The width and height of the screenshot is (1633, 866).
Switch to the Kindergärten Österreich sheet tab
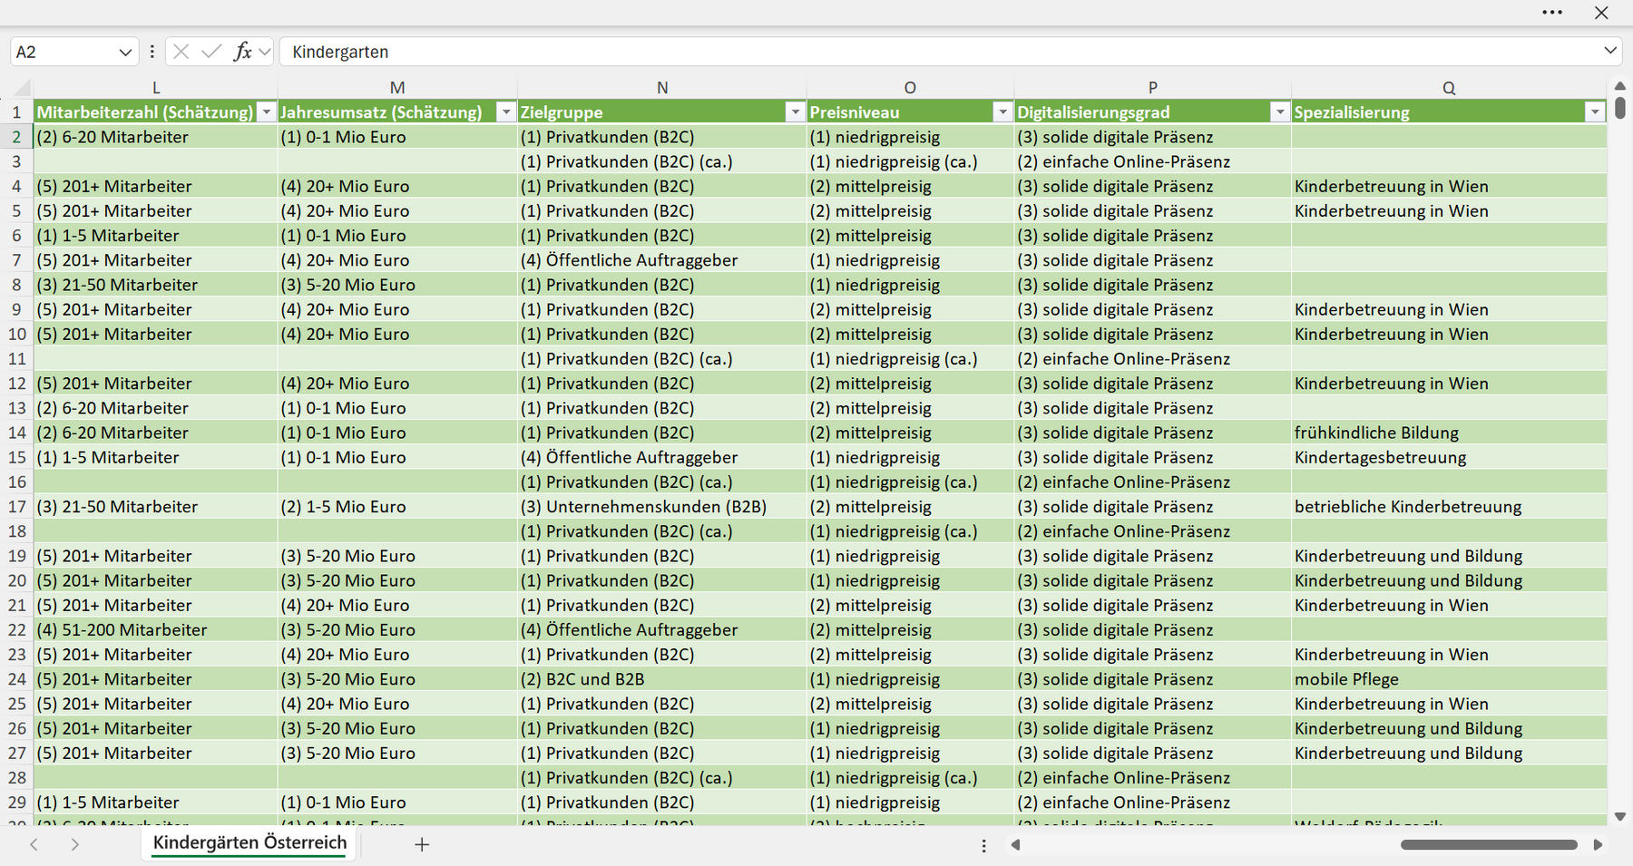(x=249, y=842)
